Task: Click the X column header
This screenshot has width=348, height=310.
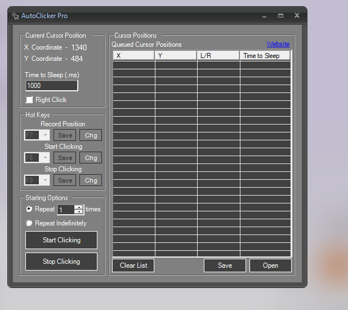Action: point(133,56)
